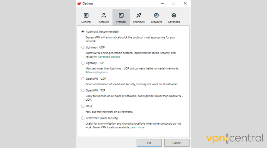This screenshot has width=267, height=148.
Task: Click the ExpressVPN logo in title bar
Action: coord(79,3)
